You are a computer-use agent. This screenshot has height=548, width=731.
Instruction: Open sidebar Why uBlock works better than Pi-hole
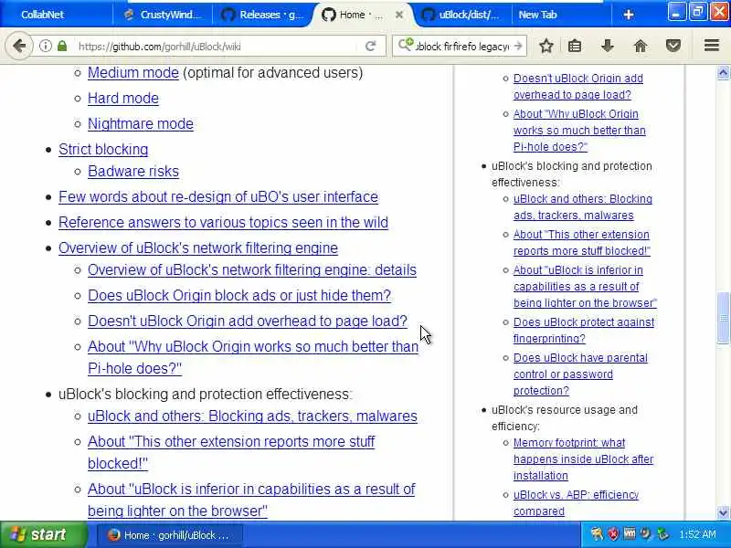(x=579, y=131)
